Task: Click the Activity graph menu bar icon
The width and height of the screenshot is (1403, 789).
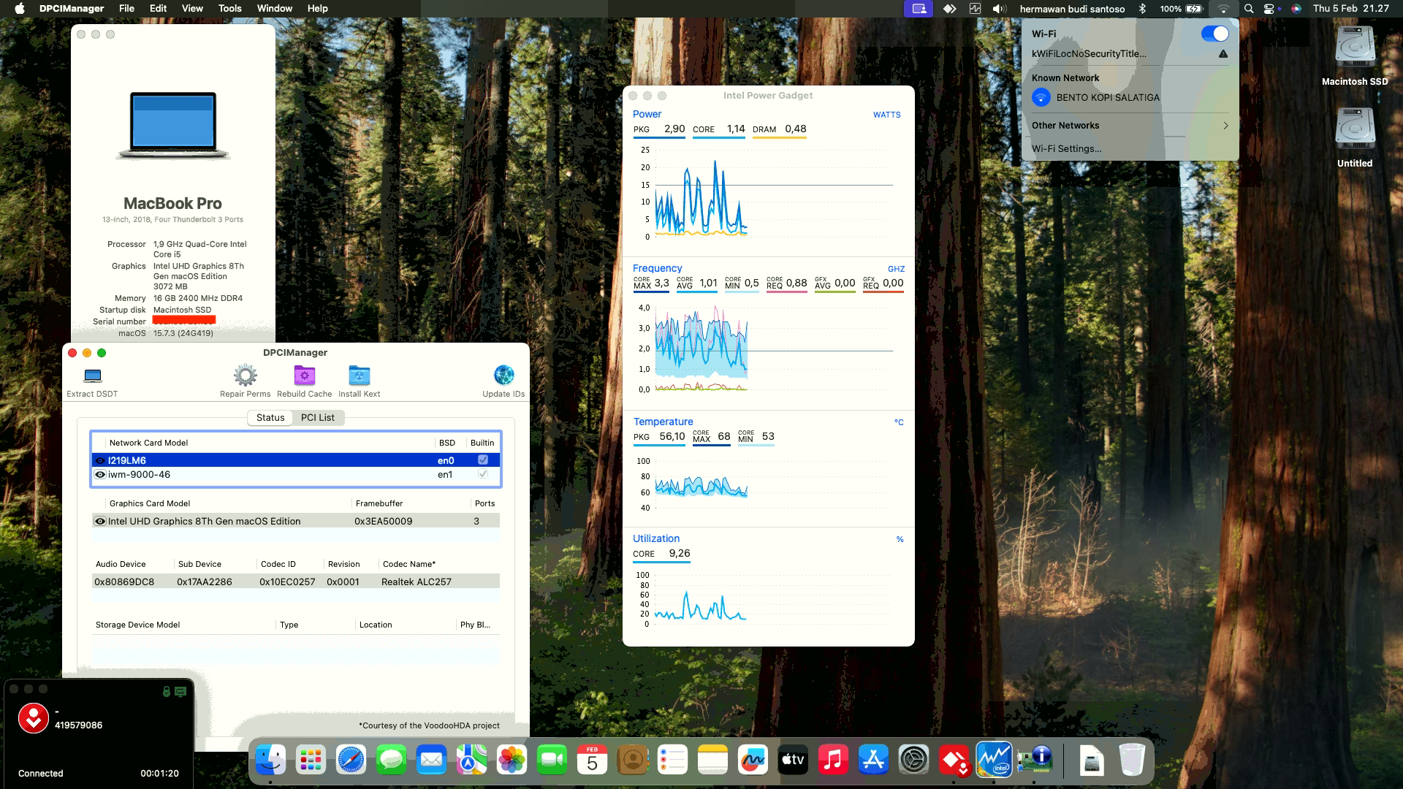Action: [975, 9]
